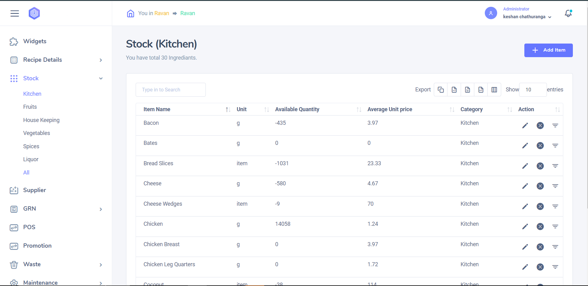Click the Add Item button
This screenshot has height=286, width=588.
tap(548, 50)
